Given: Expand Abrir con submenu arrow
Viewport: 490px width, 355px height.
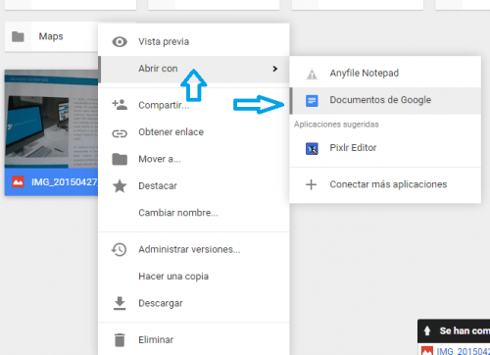Looking at the screenshot, I should point(275,69).
